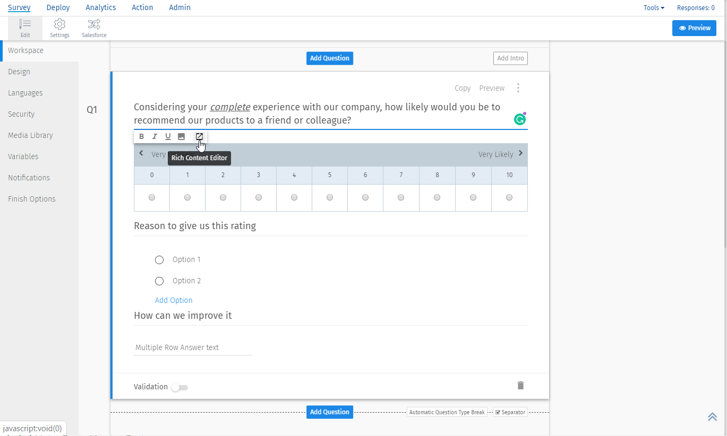The image size is (727, 436).
Task: Enable the Validation toggle
Action: click(179, 388)
